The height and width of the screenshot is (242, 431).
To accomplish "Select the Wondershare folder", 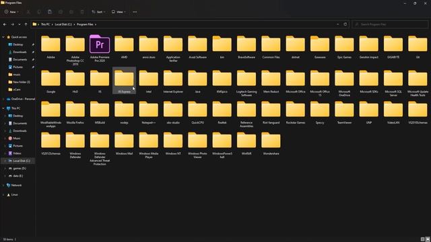I will tap(271, 143).
